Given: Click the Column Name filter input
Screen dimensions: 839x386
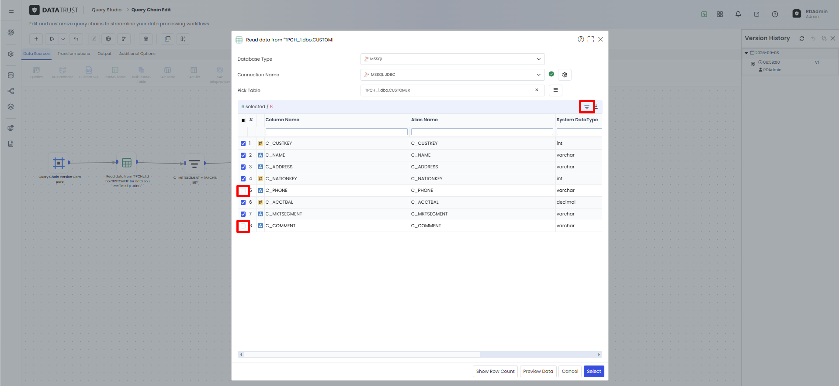Looking at the screenshot, I should click(x=336, y=132).
